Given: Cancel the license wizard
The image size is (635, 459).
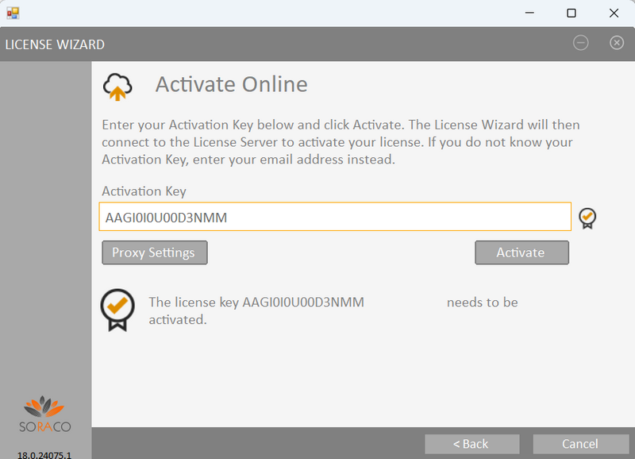Looking at the screenshot, I should (x=580, y=444).
